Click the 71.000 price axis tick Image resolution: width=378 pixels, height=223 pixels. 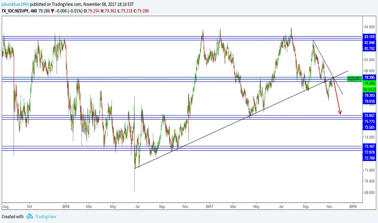369,170
